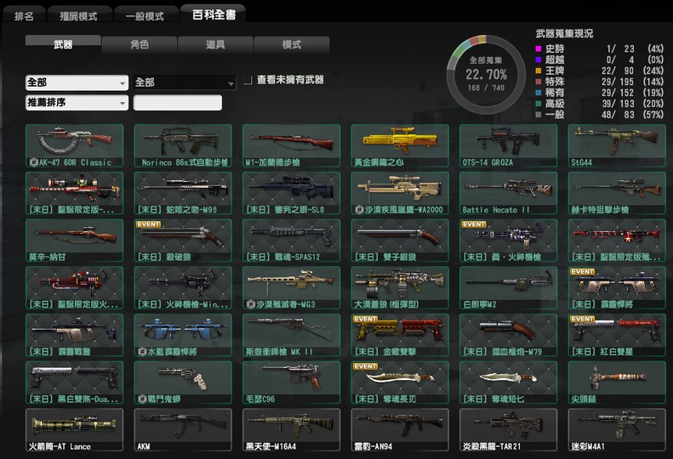Open the 炎殺黑龍-TAR21 rifle card
The height and width of the screenshot is (459, 673).
(509, 430)
